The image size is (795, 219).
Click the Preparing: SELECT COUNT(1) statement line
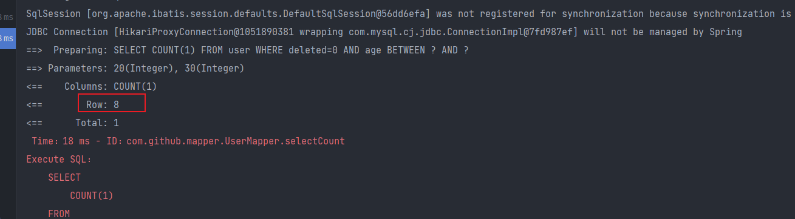(261, 50)
